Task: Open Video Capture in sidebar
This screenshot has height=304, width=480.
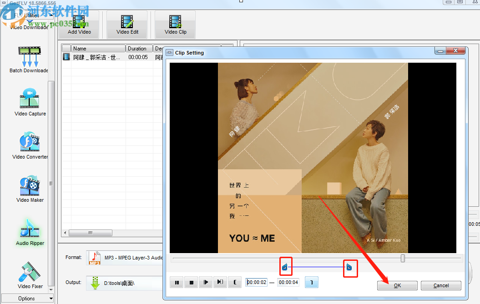Action: pos(30,102)
